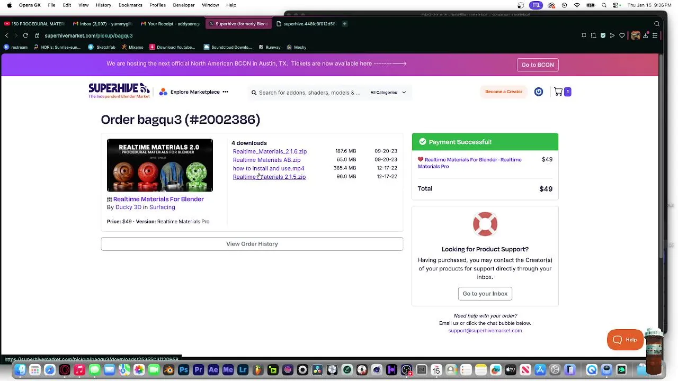The width and height of the screenshot is (678, 381).
Task: Open Realtime Materials For Blender product link
Action: 158,199
